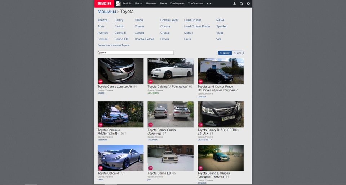Open the Auris model link
346x185 pixels.
click(101, 26)
